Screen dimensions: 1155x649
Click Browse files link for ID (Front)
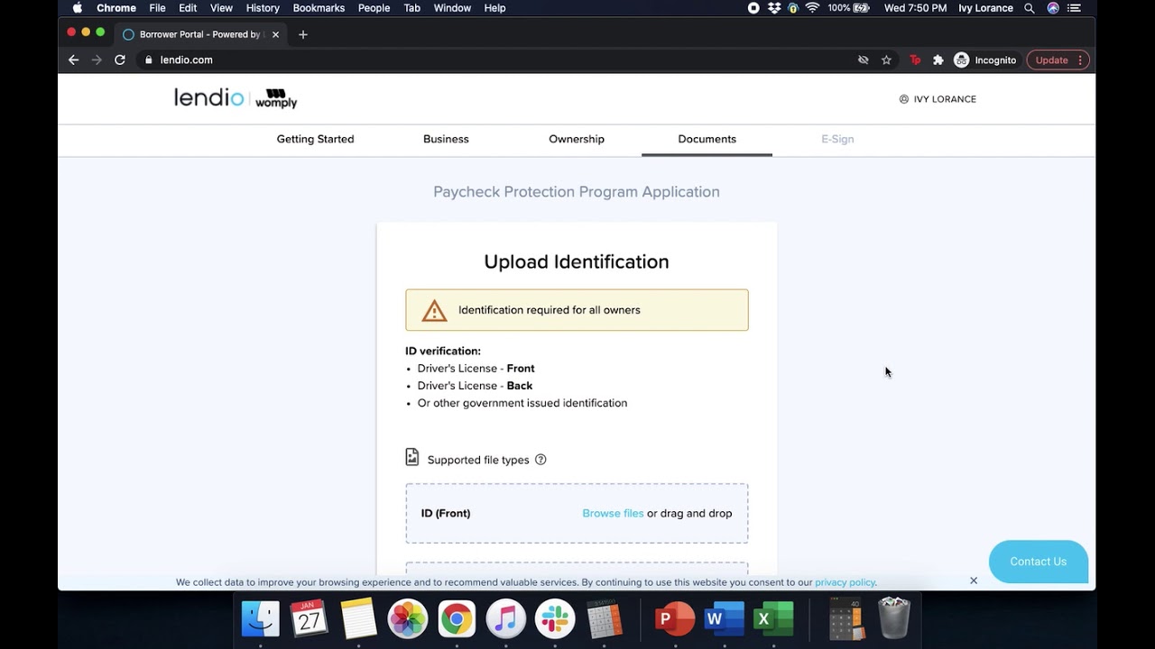(613, 514)
